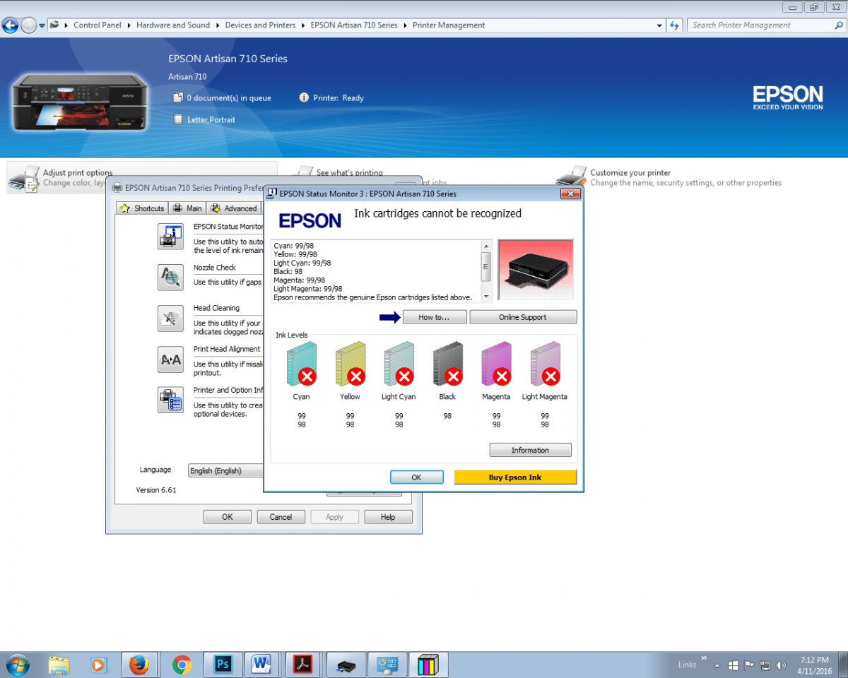Click the Buy Epson Ink button
Viewport: 848px width, 678px height.
coord(515,477)
